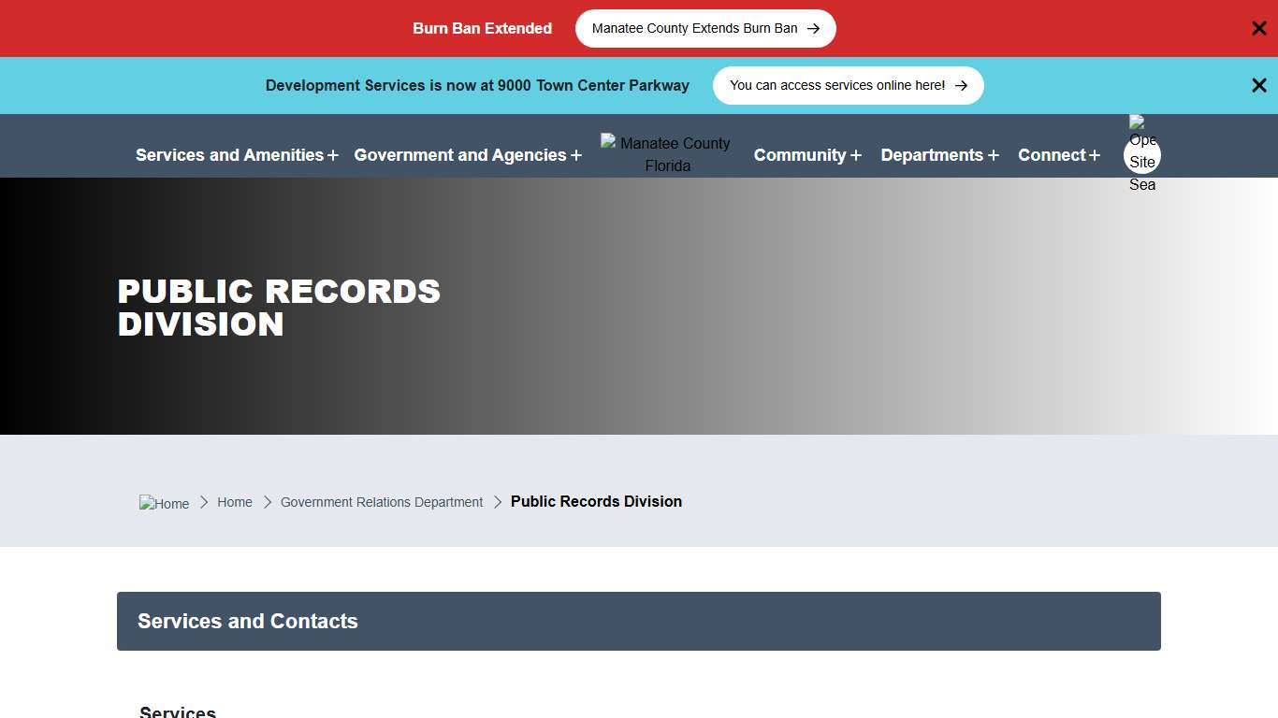Screen dimensions: 1278x718
Task: Click the arrow on the online services pill
Action: [x=961, y=85]
